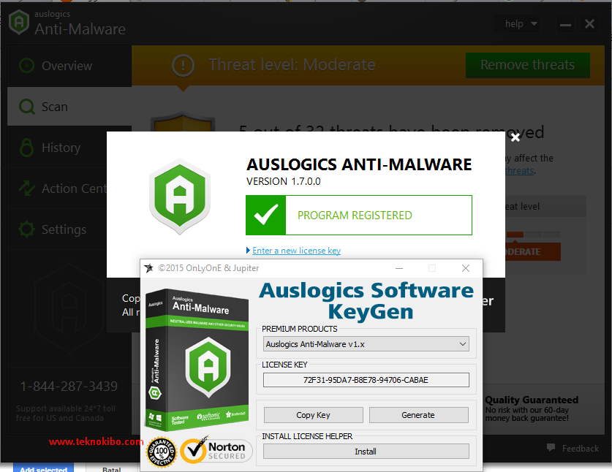612x472 pixels.
Task: Click the Feedback link at the bottom right
Action: (580, 448)
